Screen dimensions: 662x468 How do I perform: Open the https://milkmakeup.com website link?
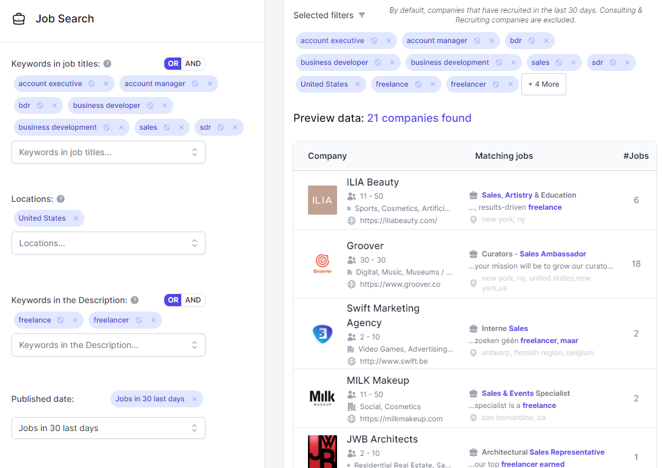click(401, 419)
